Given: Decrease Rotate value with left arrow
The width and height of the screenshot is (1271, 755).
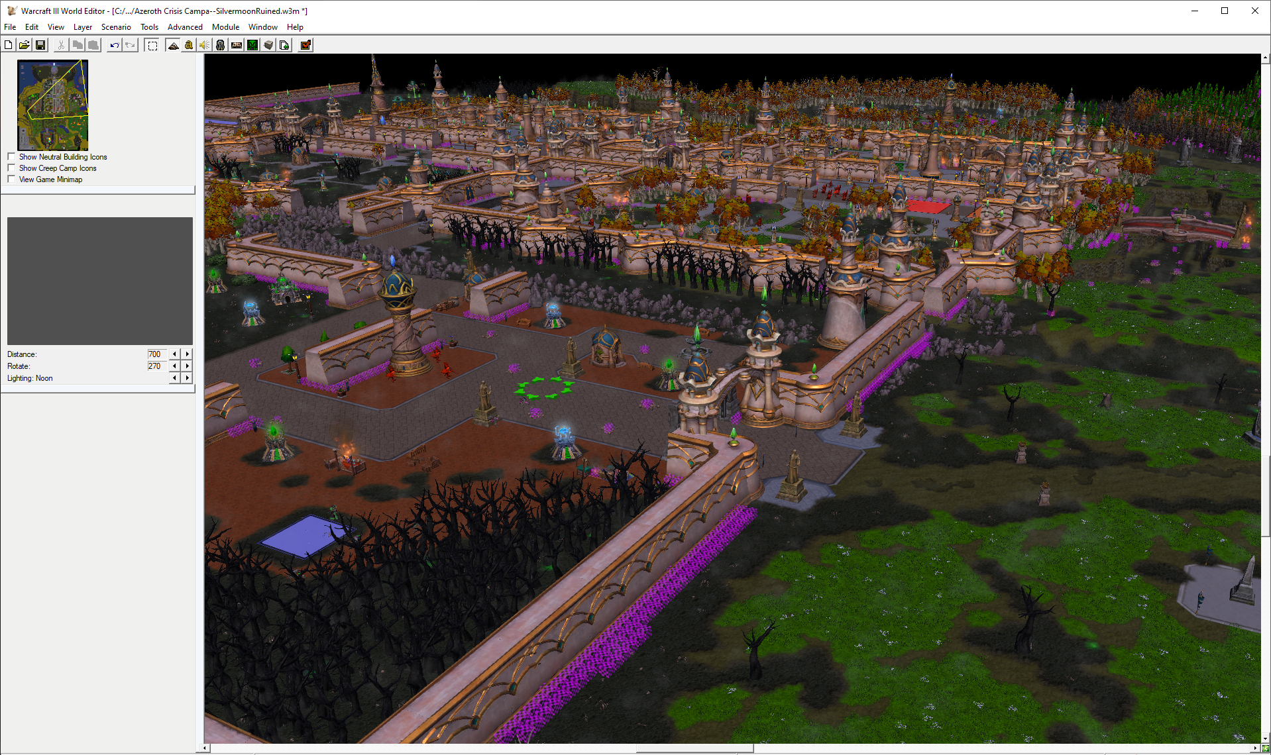Looking at the screenshot, I should click(x=175, y=366).
